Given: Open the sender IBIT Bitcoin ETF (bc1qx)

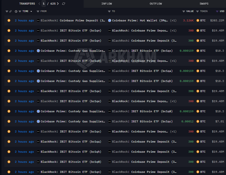Looking at the screenshot, I should pos(71,132).
